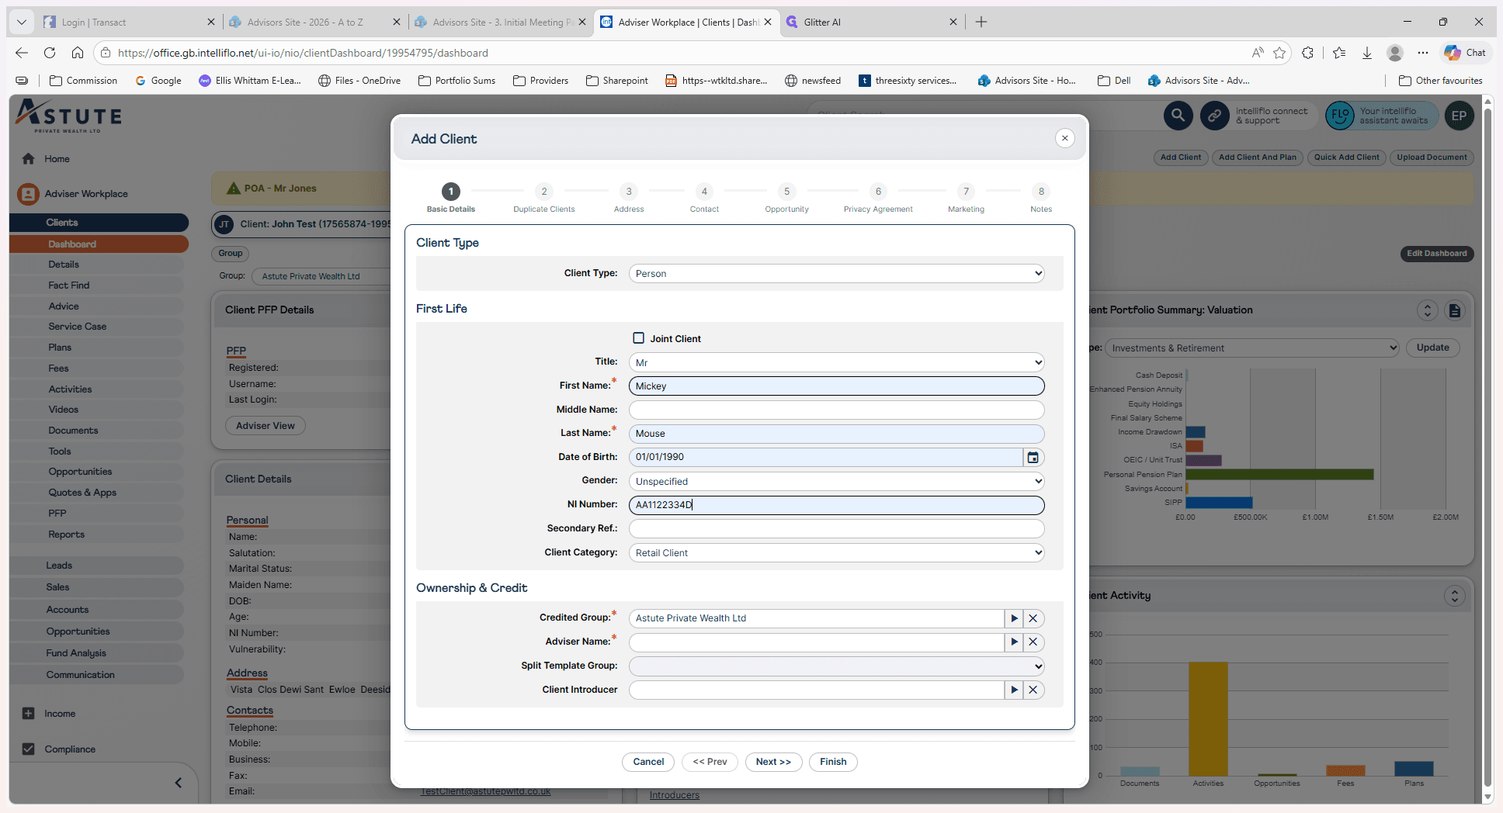Close the Add Client dialog
1503x813 pixels.
[1064, 138]
